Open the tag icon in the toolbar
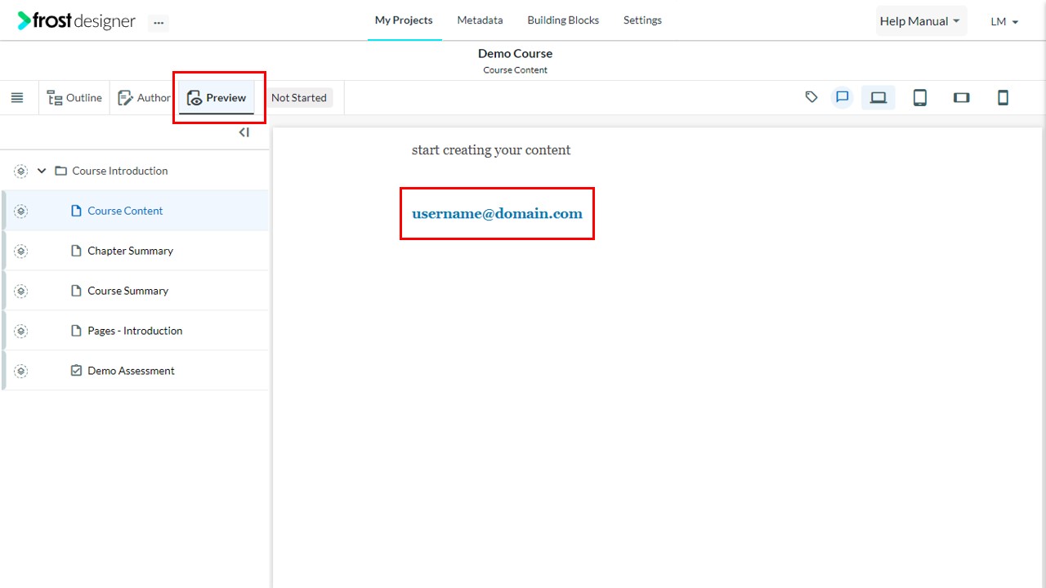 (x=811, y=97)
